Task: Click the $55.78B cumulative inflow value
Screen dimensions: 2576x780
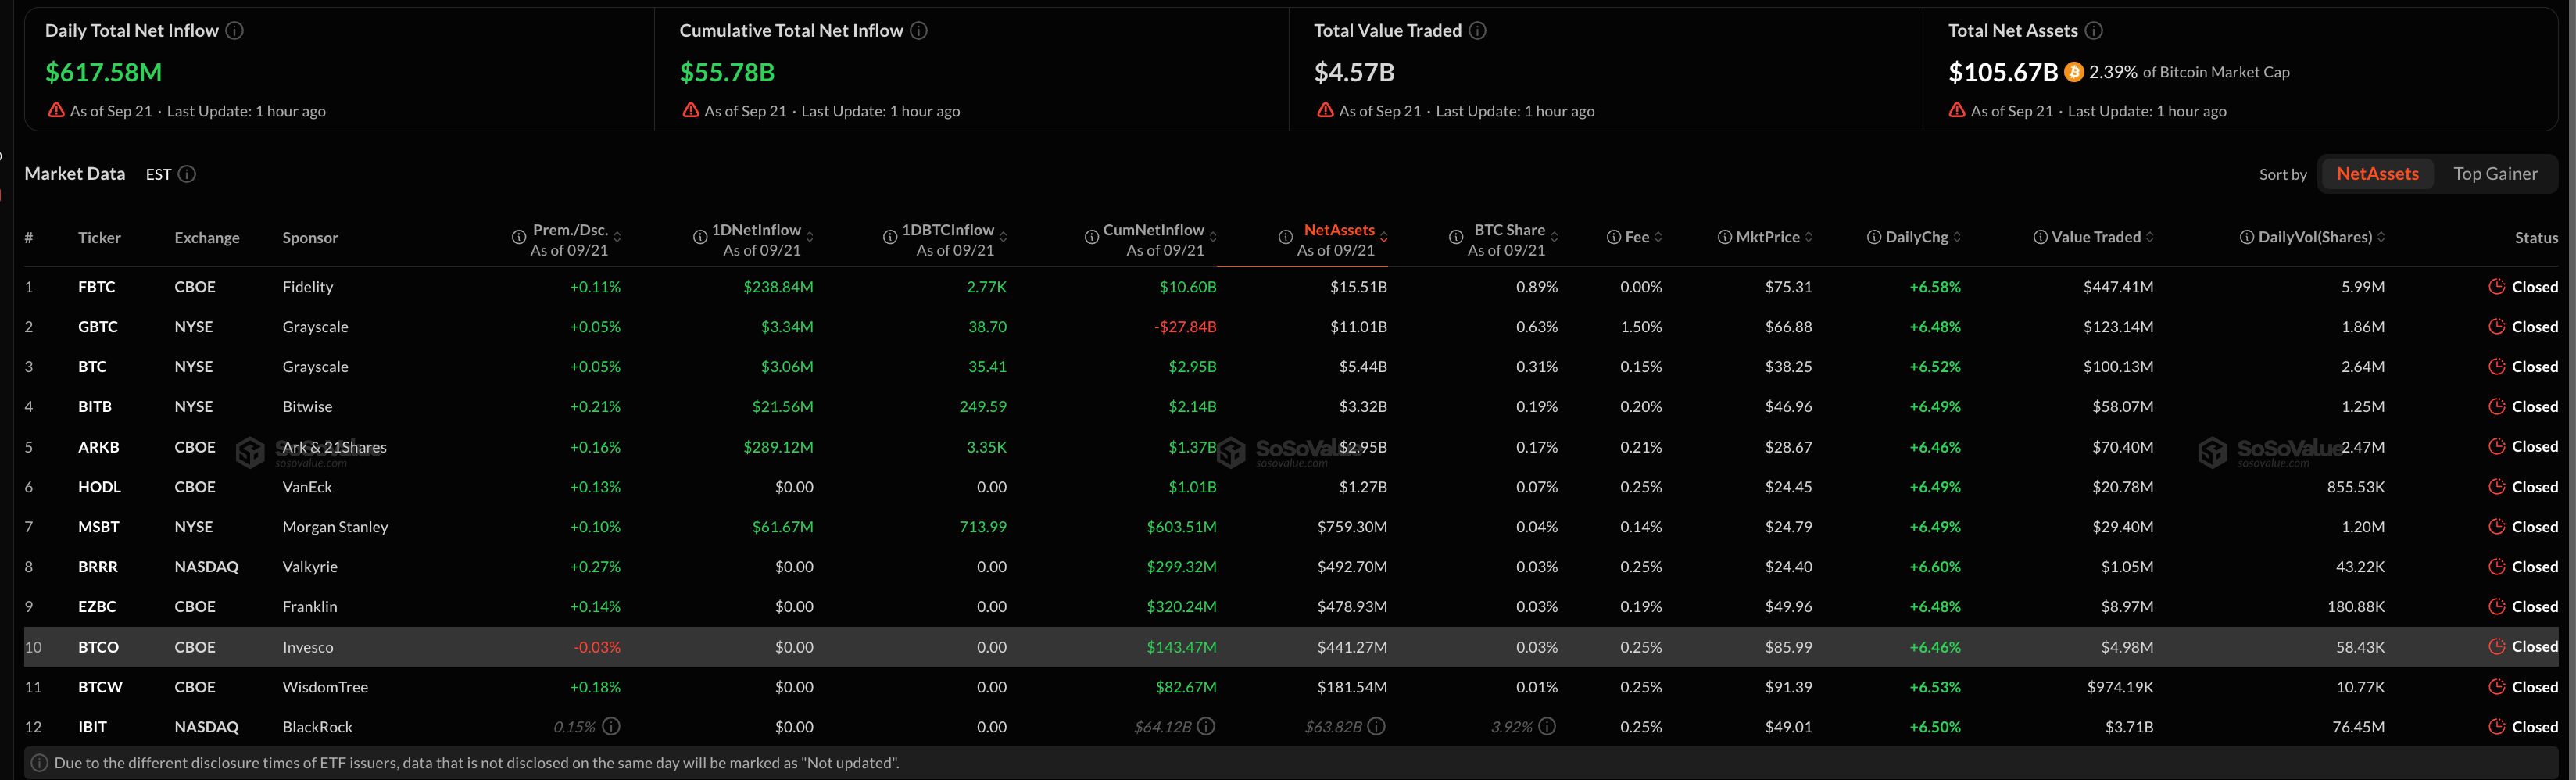Action: tap(727, 72)
